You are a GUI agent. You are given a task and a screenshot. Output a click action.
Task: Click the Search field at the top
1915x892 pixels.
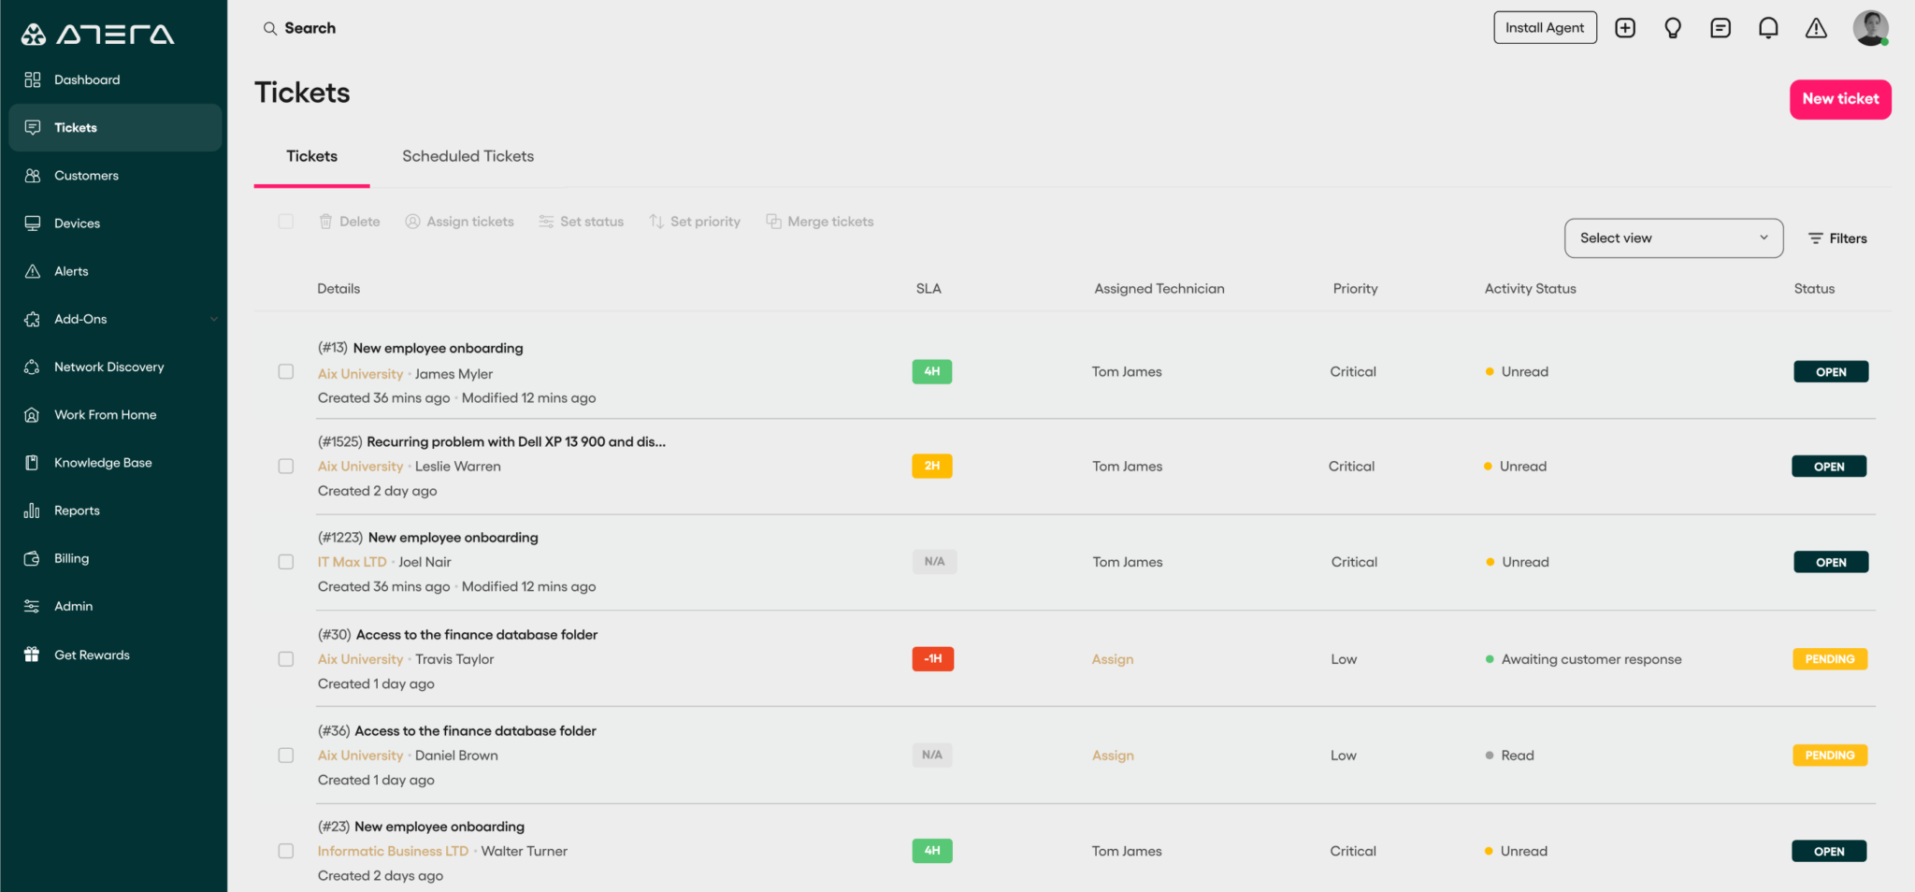point(310,28)
